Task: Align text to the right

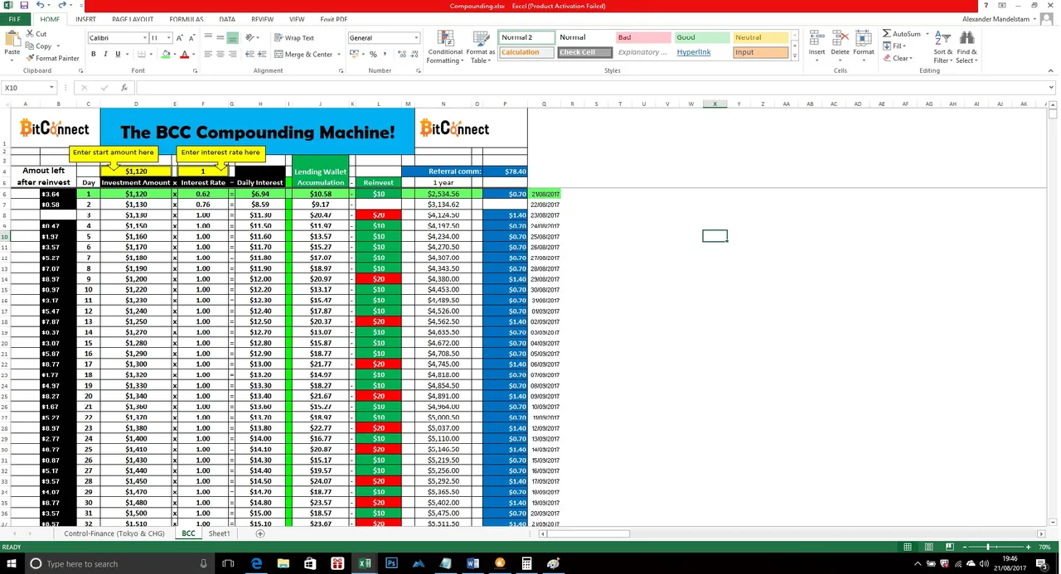Action: pos(232,55)
